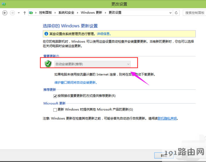
Task: Click the green shield icon
Action: [48, 64]
